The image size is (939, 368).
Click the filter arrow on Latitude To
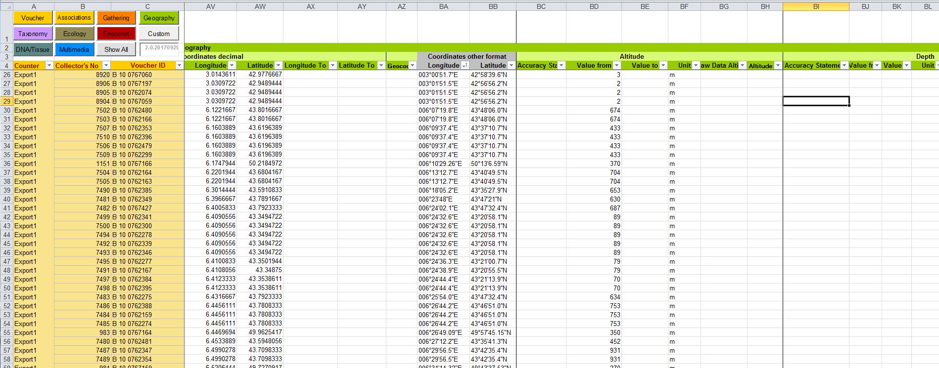(381, 66)
